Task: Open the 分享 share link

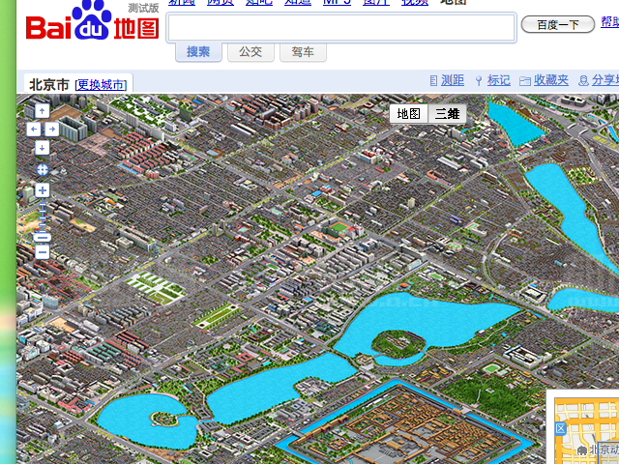Action: (605, 80)
